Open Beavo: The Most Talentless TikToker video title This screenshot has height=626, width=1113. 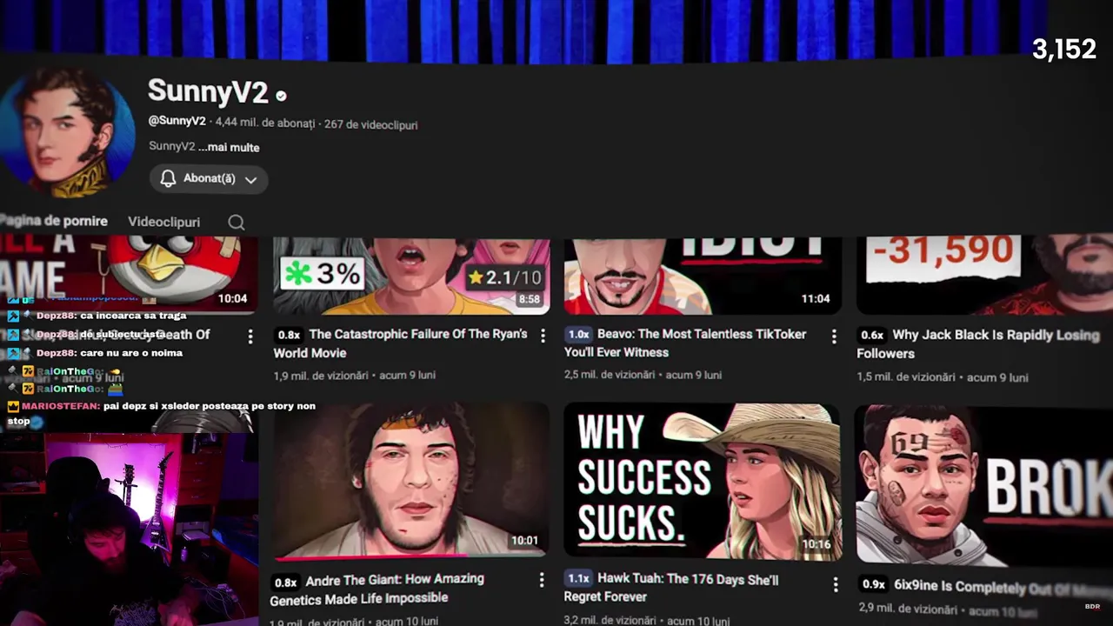[x=685, y=343]
